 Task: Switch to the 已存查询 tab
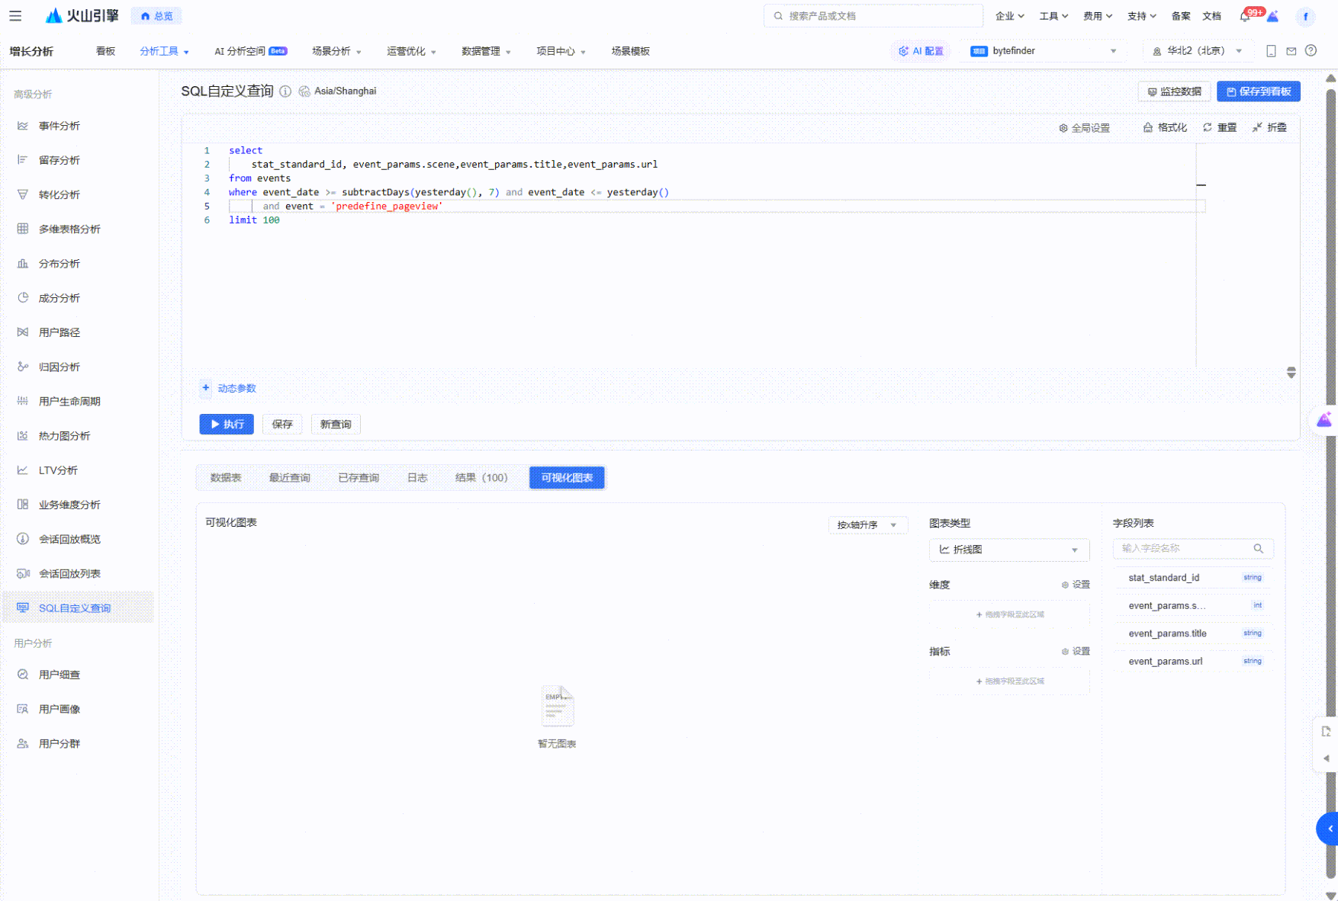[359, 478]
